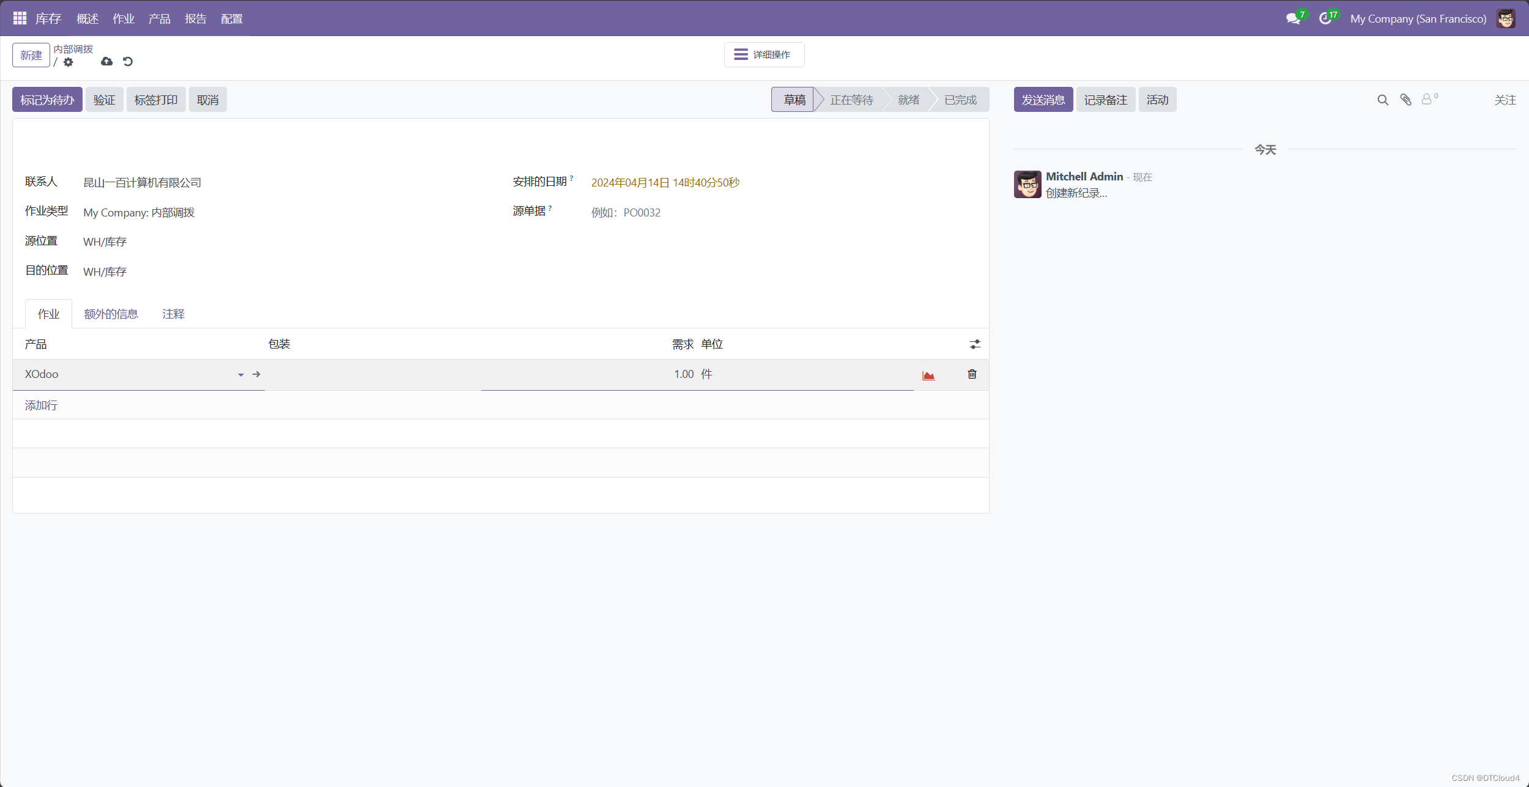Open the activities clock icon
Viewport: 1529px width, 787px height.
tap(1325, 18)
